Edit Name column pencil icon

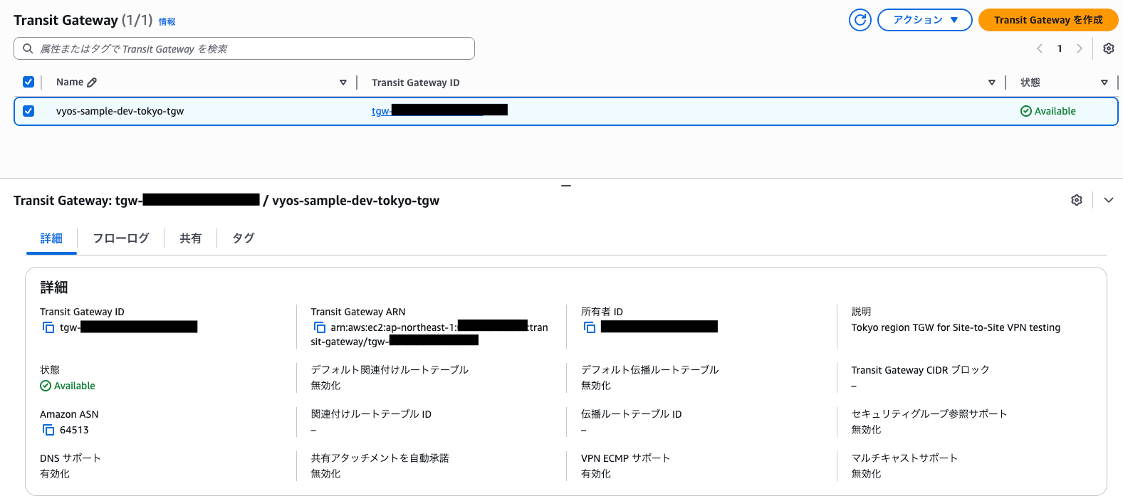point(92,83)
